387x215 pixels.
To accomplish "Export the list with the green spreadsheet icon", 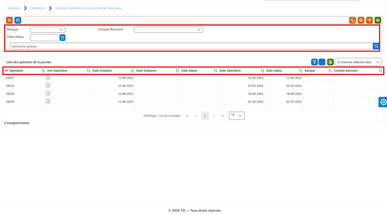I will tap(330, 62).
